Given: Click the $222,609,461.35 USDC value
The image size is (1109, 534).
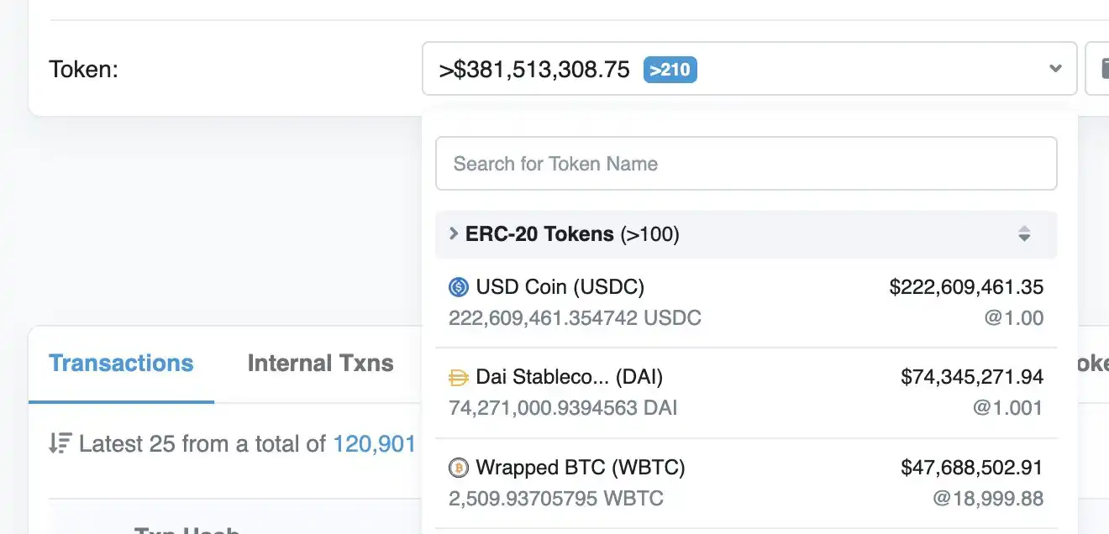Looking at the screenshot, I should pos(966,287).
